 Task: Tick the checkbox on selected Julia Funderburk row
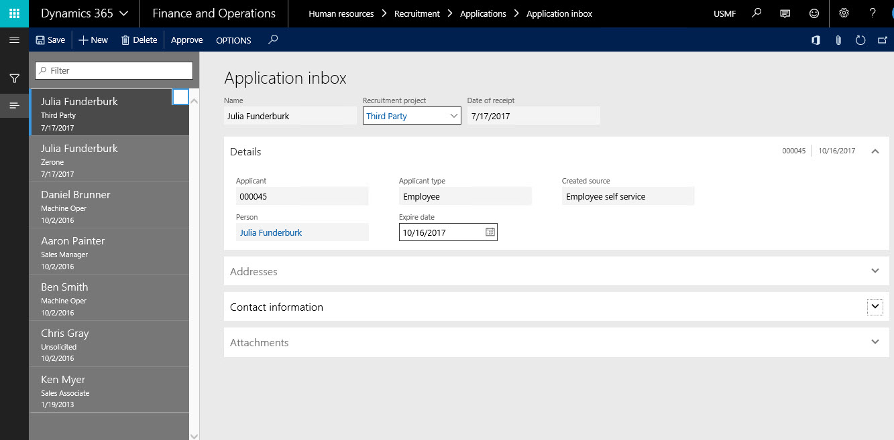[180, 97]
